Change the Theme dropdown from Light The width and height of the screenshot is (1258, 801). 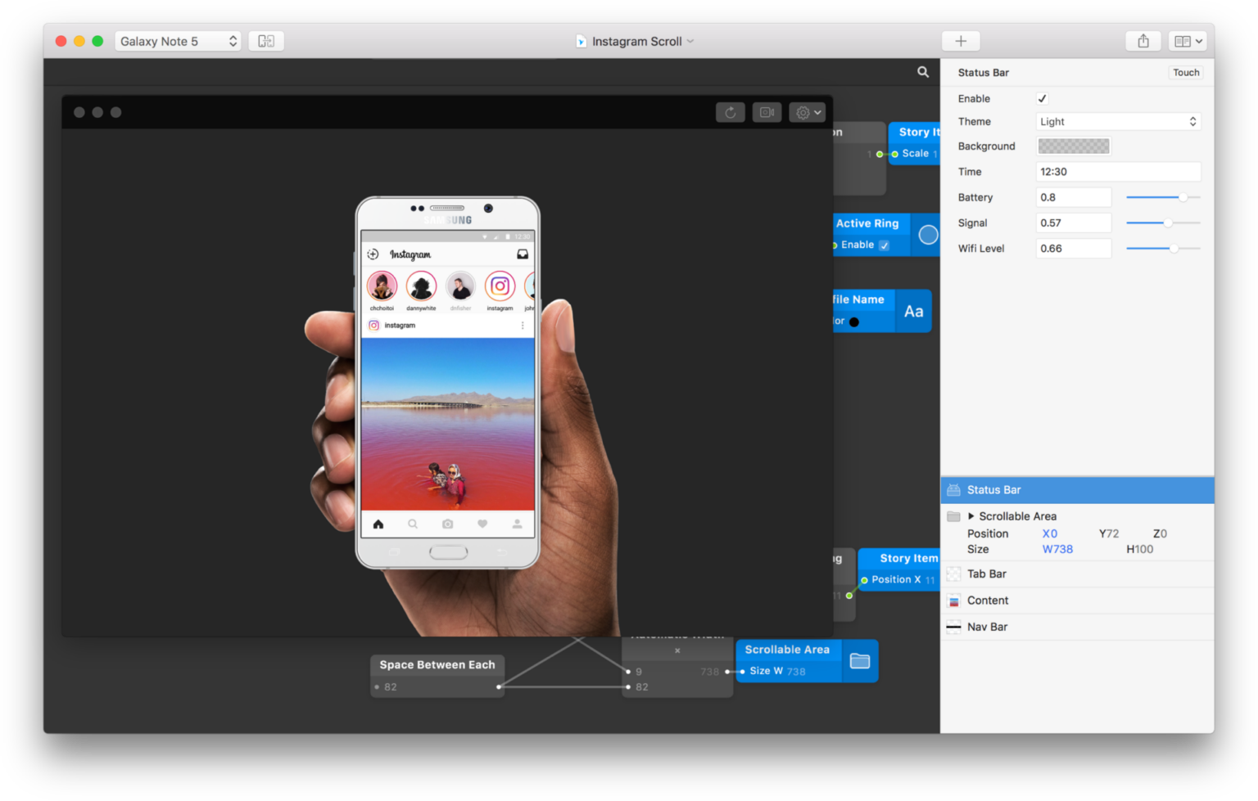coord(1118,121)
